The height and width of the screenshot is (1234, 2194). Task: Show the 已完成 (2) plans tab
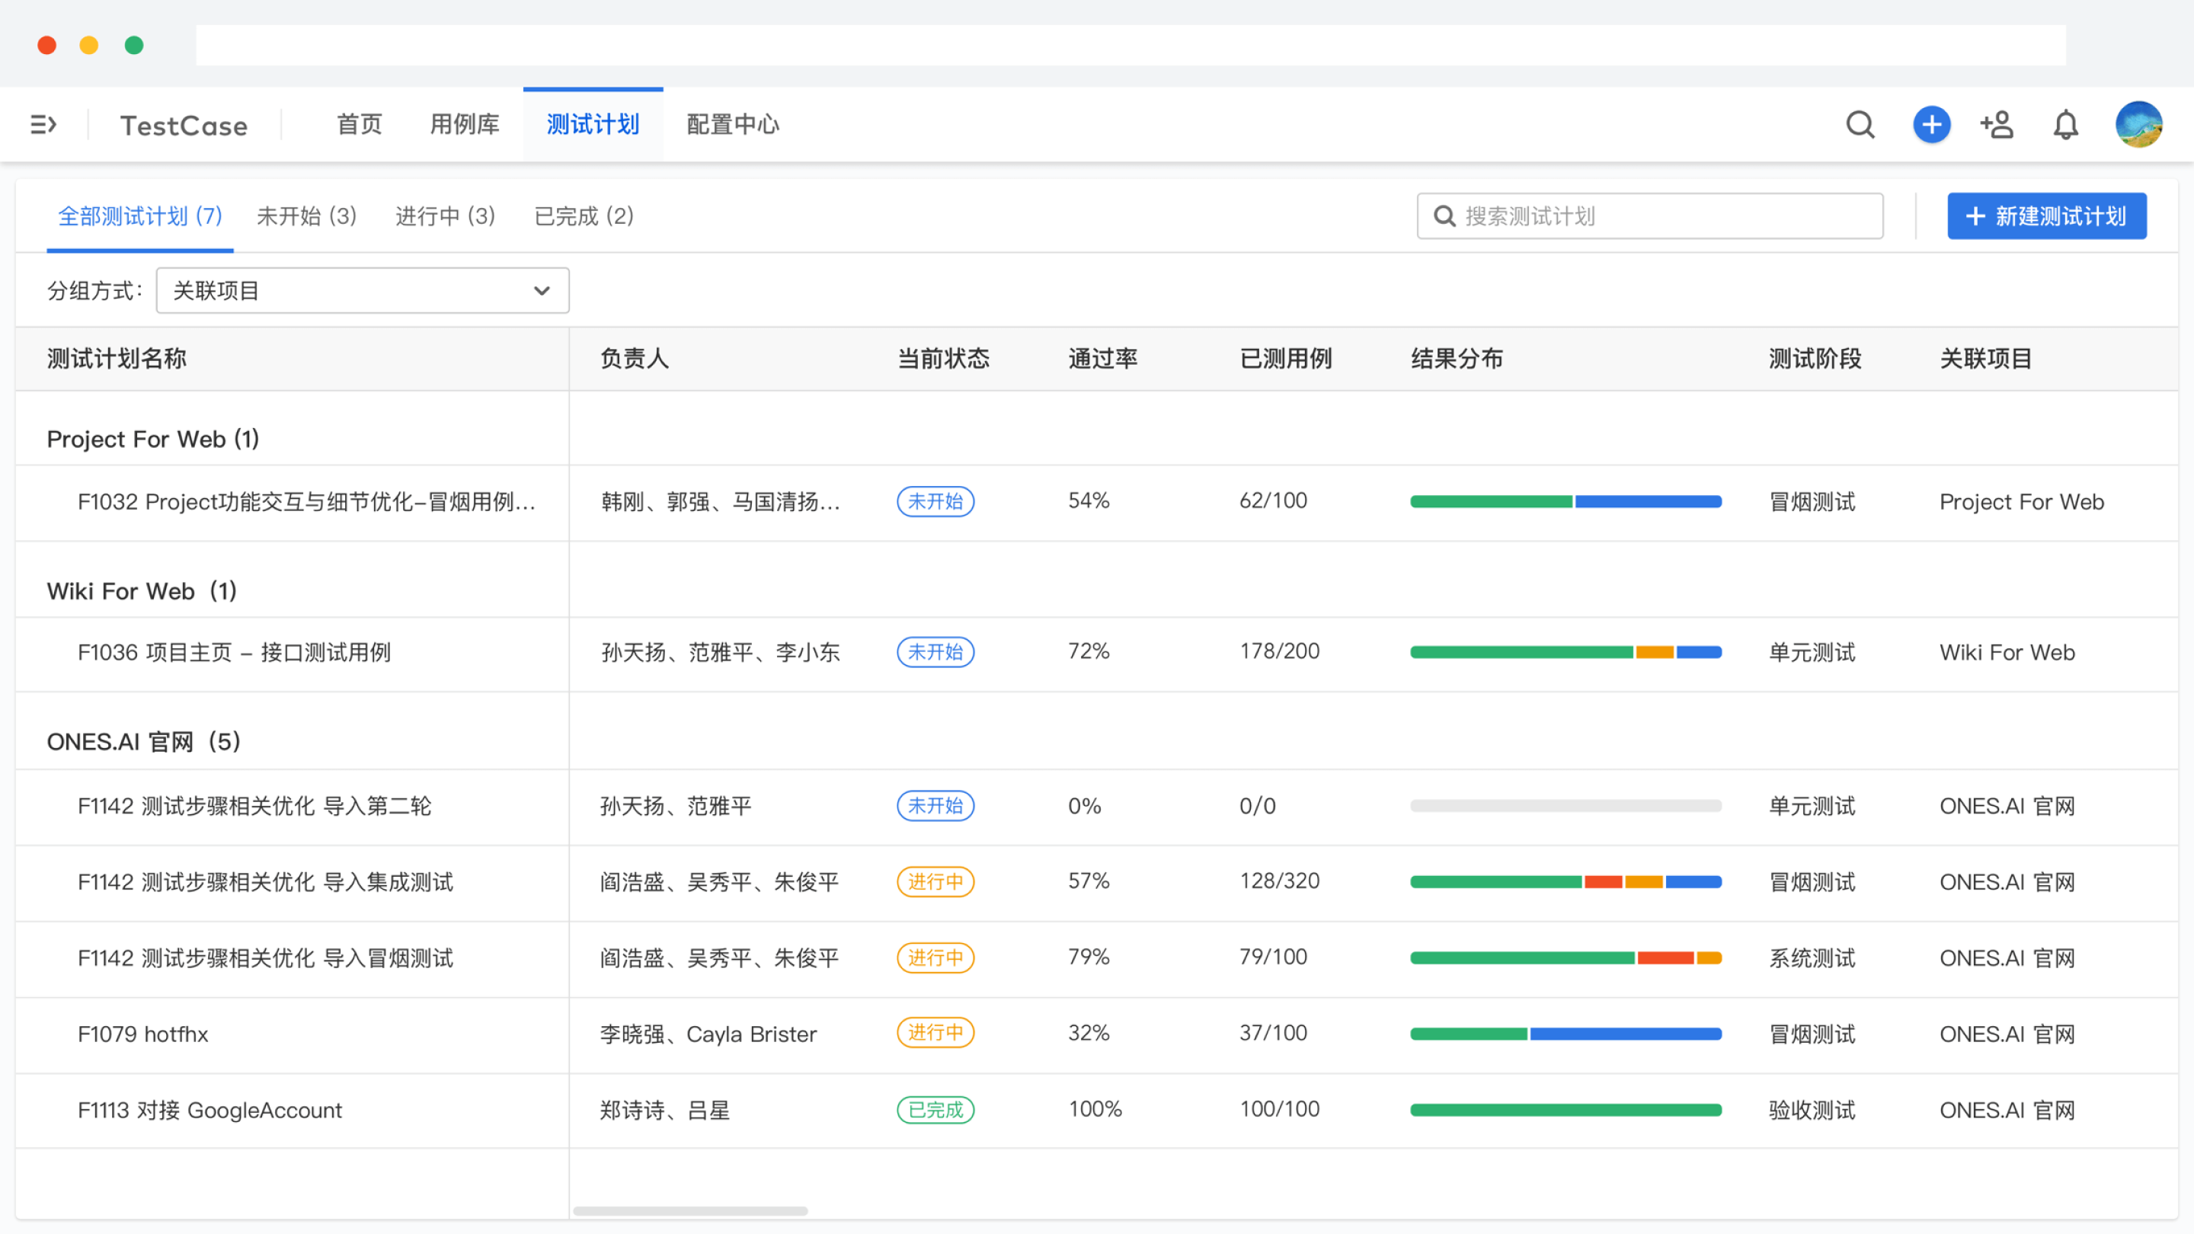(x=584, y=216)
